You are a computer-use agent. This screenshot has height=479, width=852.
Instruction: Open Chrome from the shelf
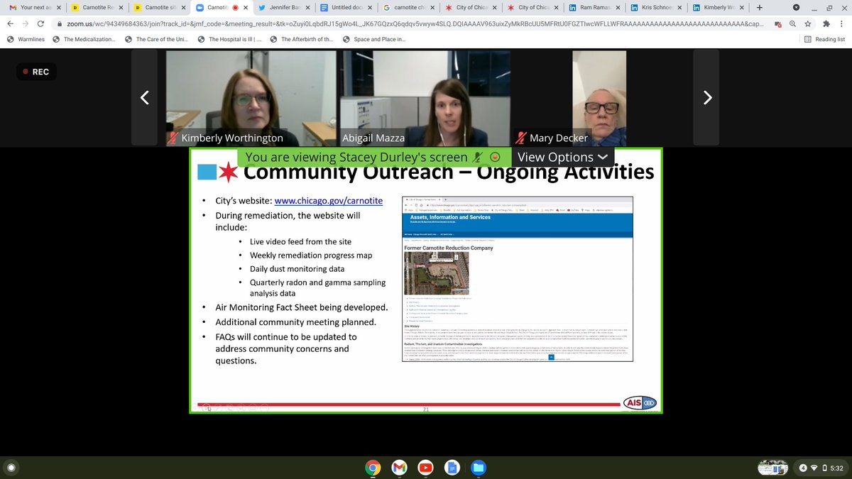(x=372, y=467)
